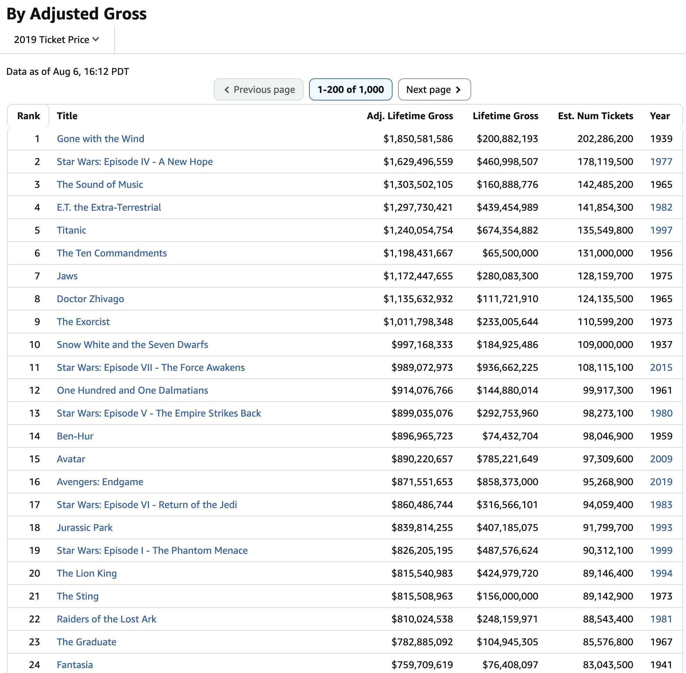Select the adjusted gross value $1,240,054,754
Screen dimensions: 686x673
tap(418, 230)
